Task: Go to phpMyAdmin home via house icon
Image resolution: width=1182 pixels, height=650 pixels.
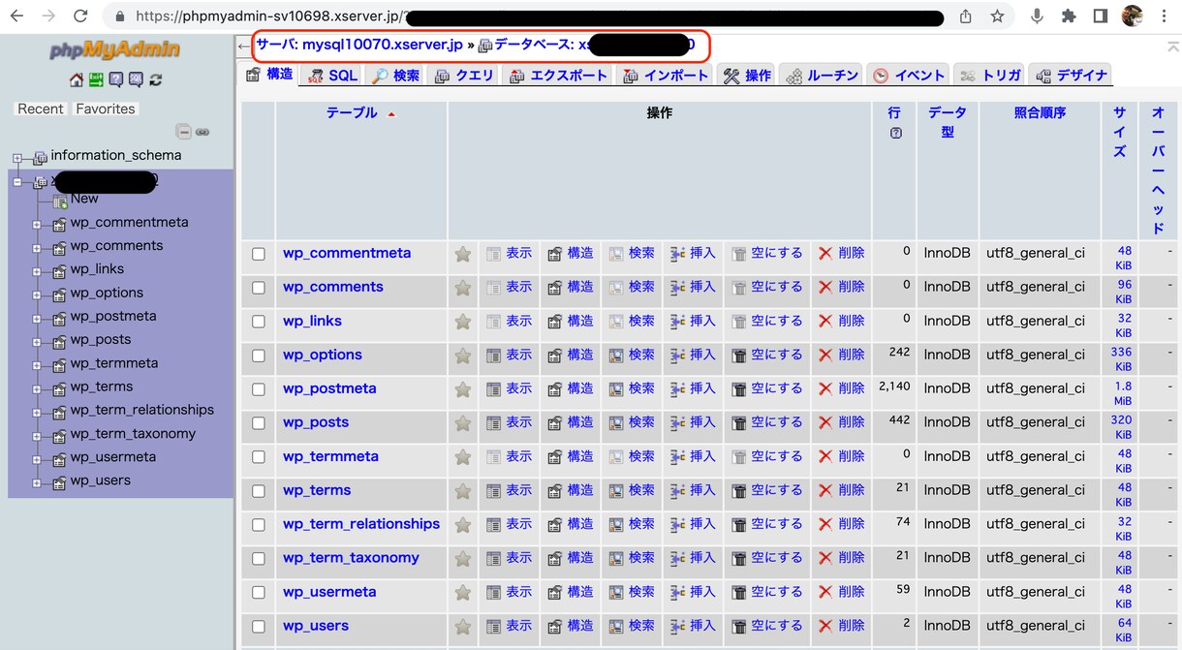Action: (77, 80)
